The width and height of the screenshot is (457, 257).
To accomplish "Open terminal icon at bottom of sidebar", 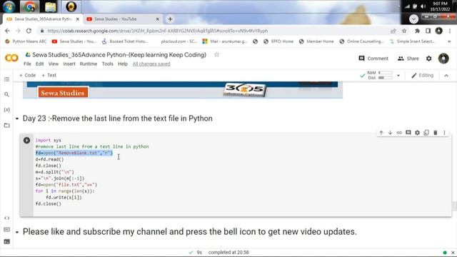I will [6, 241].
